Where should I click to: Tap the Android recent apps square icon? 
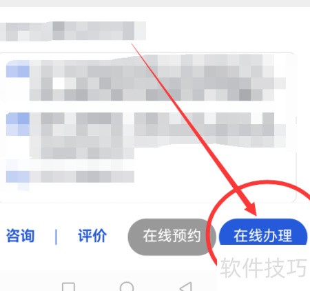click(x=68, y=287)
